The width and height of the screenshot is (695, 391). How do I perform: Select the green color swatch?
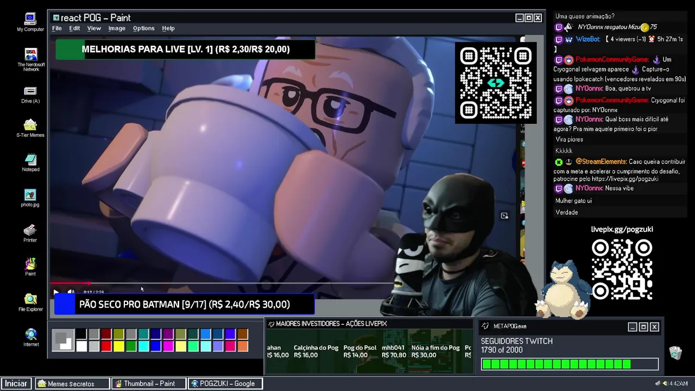point(131,346)
